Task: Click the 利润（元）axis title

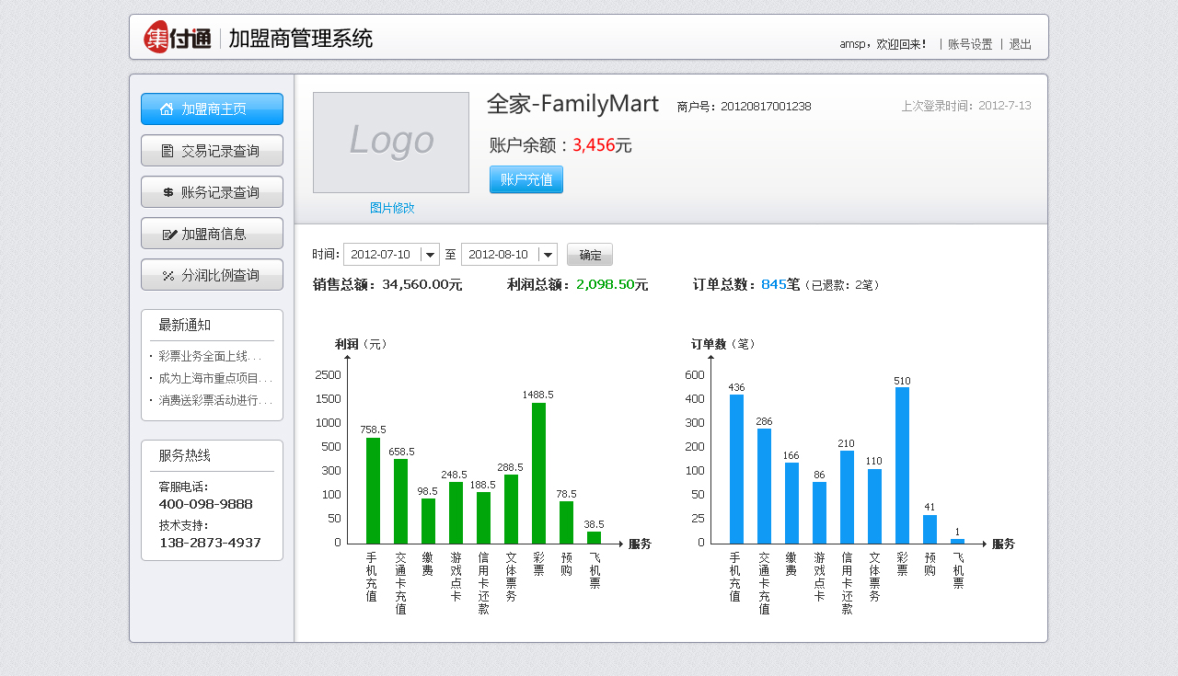Action: [361, 344]
